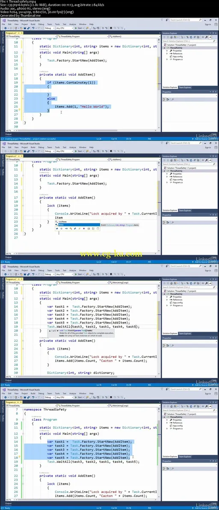Switch to Team Explorer tab in the second frame
Image resolution: width=219 pixels, height=510 pixels.
pyautogui.click(x=185, y=211)
